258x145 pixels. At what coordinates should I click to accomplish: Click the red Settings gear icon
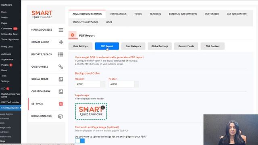point(61,104)
